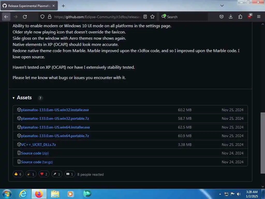
Task: Download plasmafox win32.installe.exe
Action: tap(55, 110)
